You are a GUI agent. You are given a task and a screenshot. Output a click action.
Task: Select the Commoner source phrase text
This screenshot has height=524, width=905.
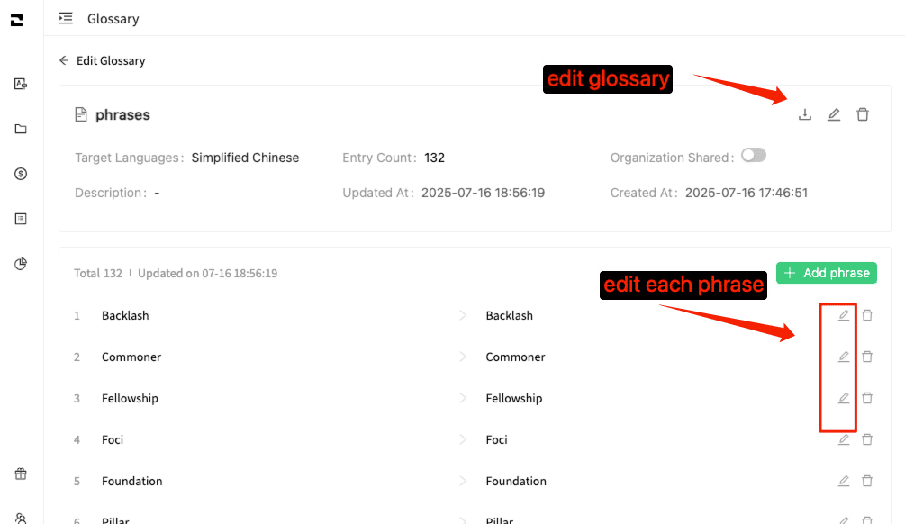pos(131,357)
